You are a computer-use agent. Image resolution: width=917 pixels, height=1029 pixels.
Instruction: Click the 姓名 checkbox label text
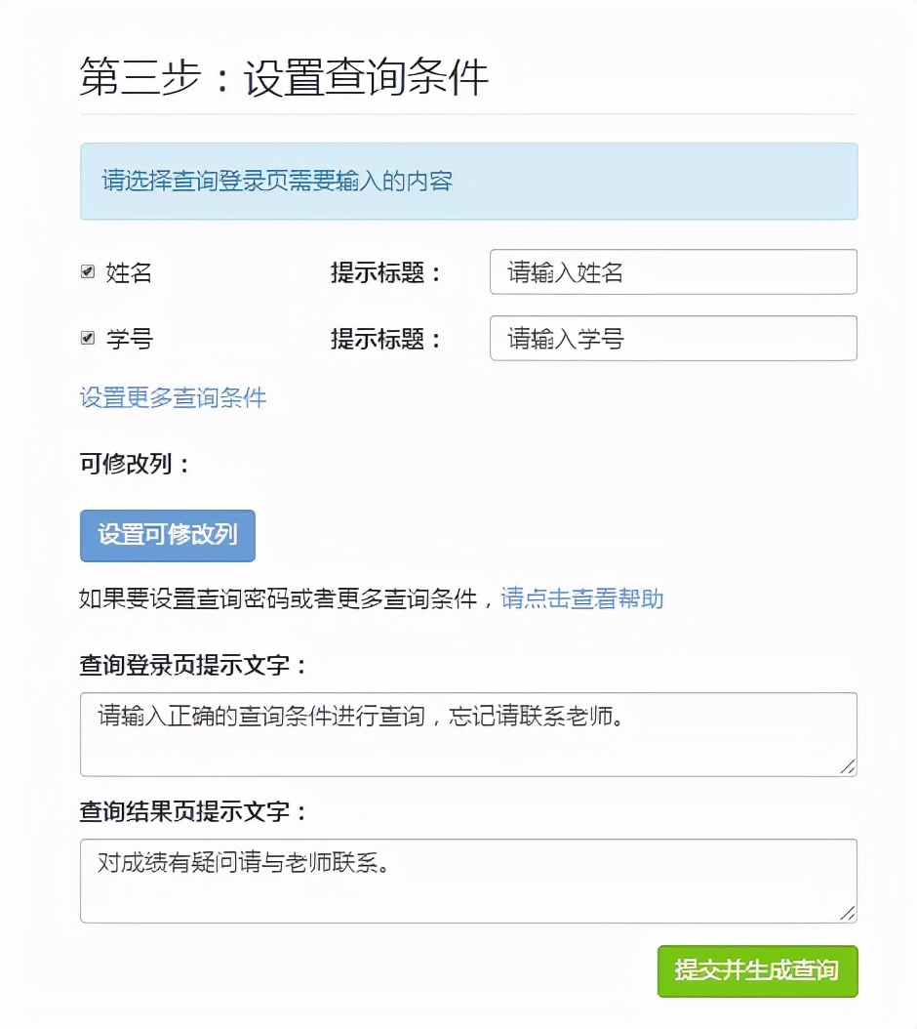tap(129, 272)
